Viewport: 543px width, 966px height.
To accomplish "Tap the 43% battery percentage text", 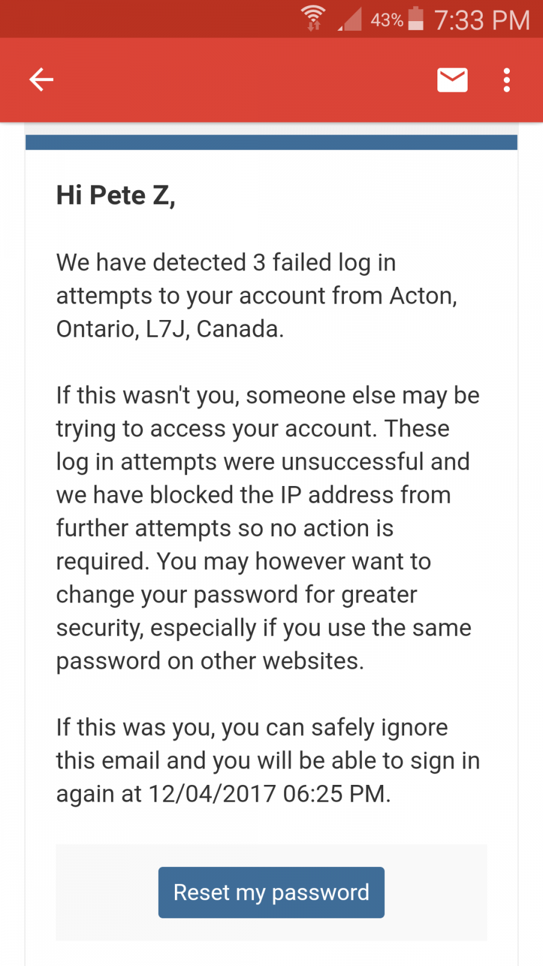I will [x=387, y=20].
